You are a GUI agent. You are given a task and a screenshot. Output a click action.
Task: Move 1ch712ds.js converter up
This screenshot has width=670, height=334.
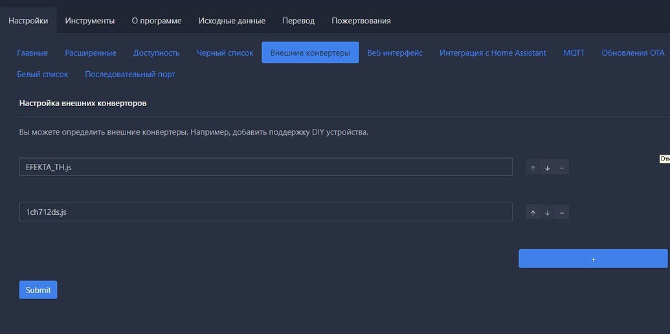click(533, 213)
